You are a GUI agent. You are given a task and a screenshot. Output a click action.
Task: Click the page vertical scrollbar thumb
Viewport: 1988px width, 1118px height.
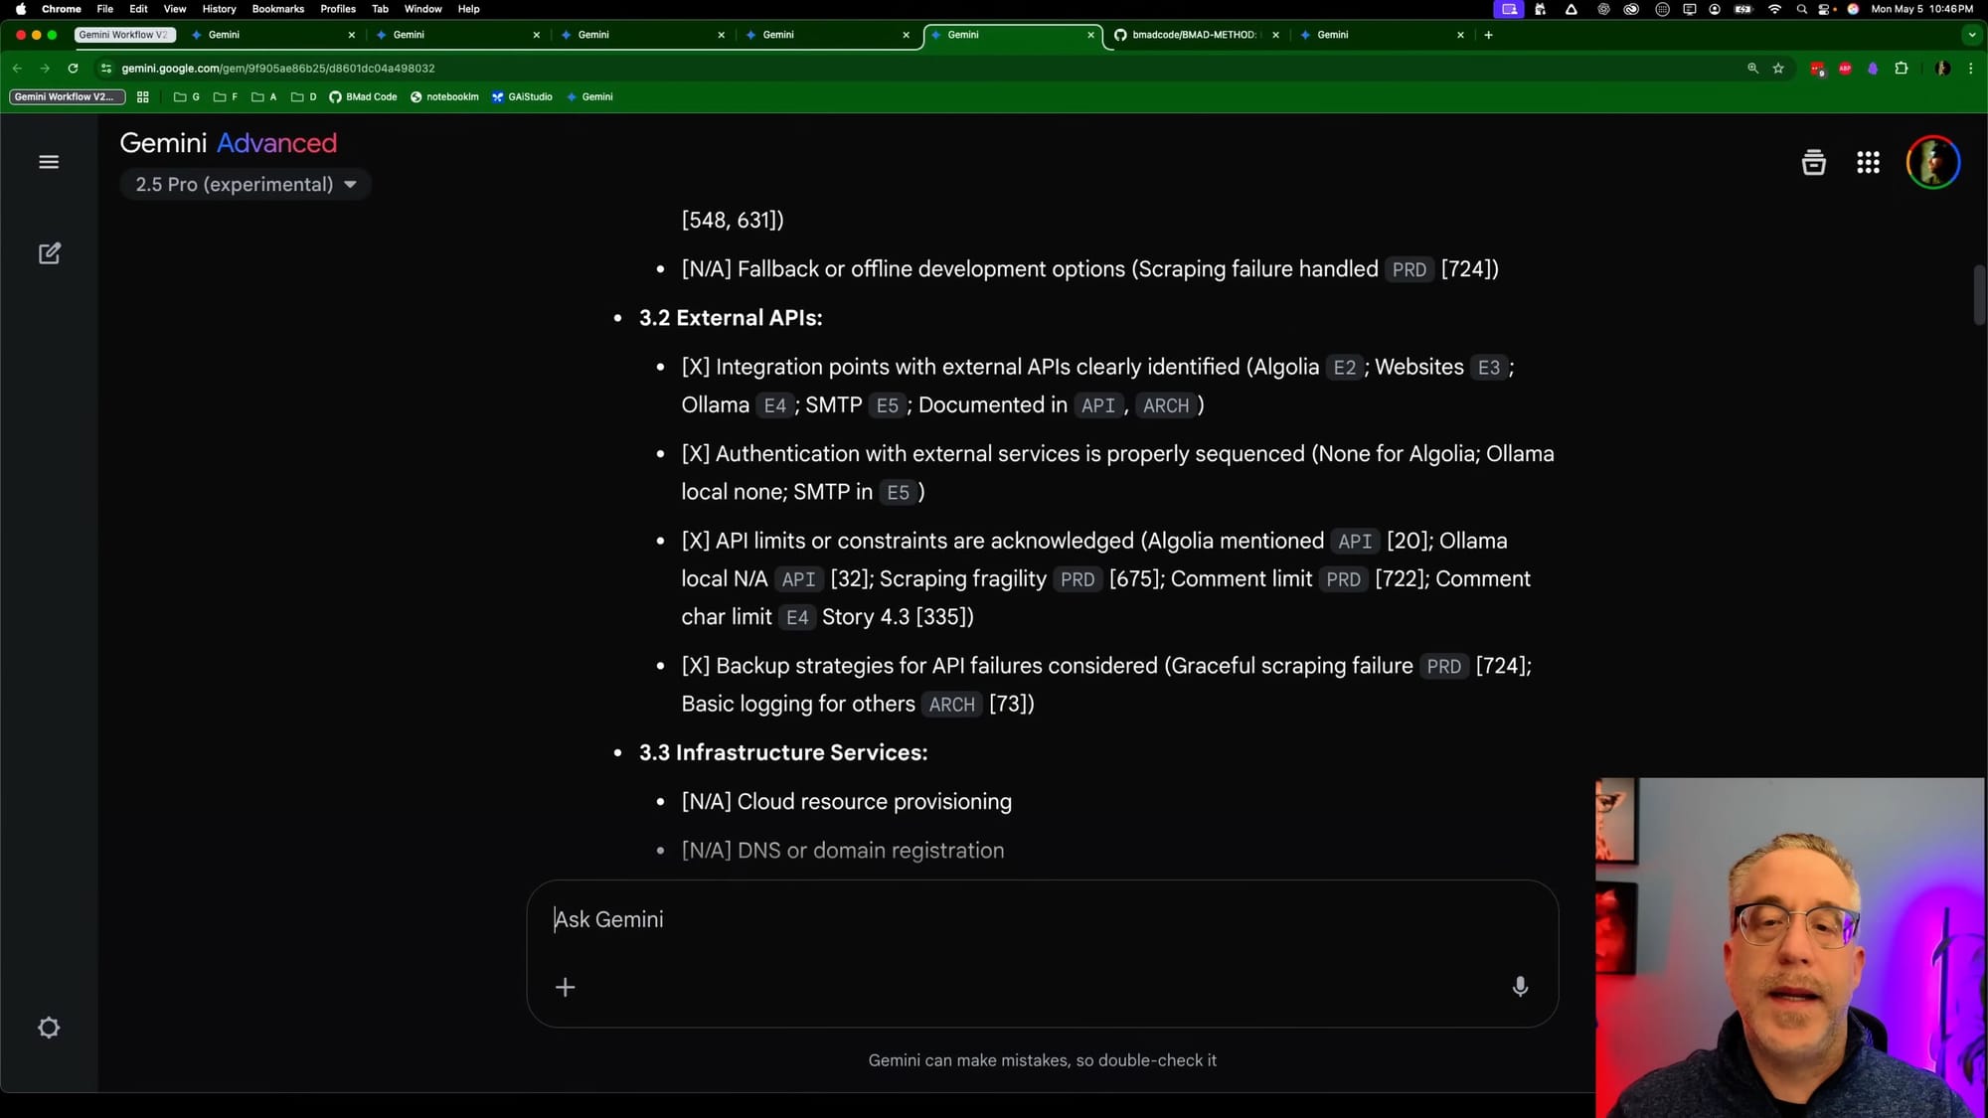[1979, 294]
